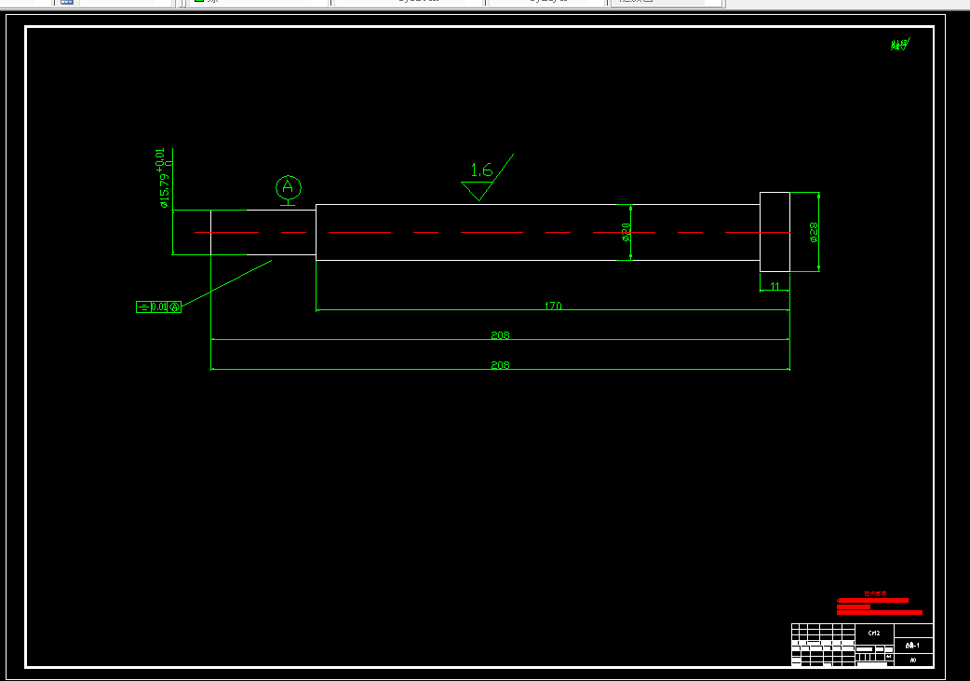970x681 pixels.
Task: Select the 1.6 surface roughness value
Action: 481,170
